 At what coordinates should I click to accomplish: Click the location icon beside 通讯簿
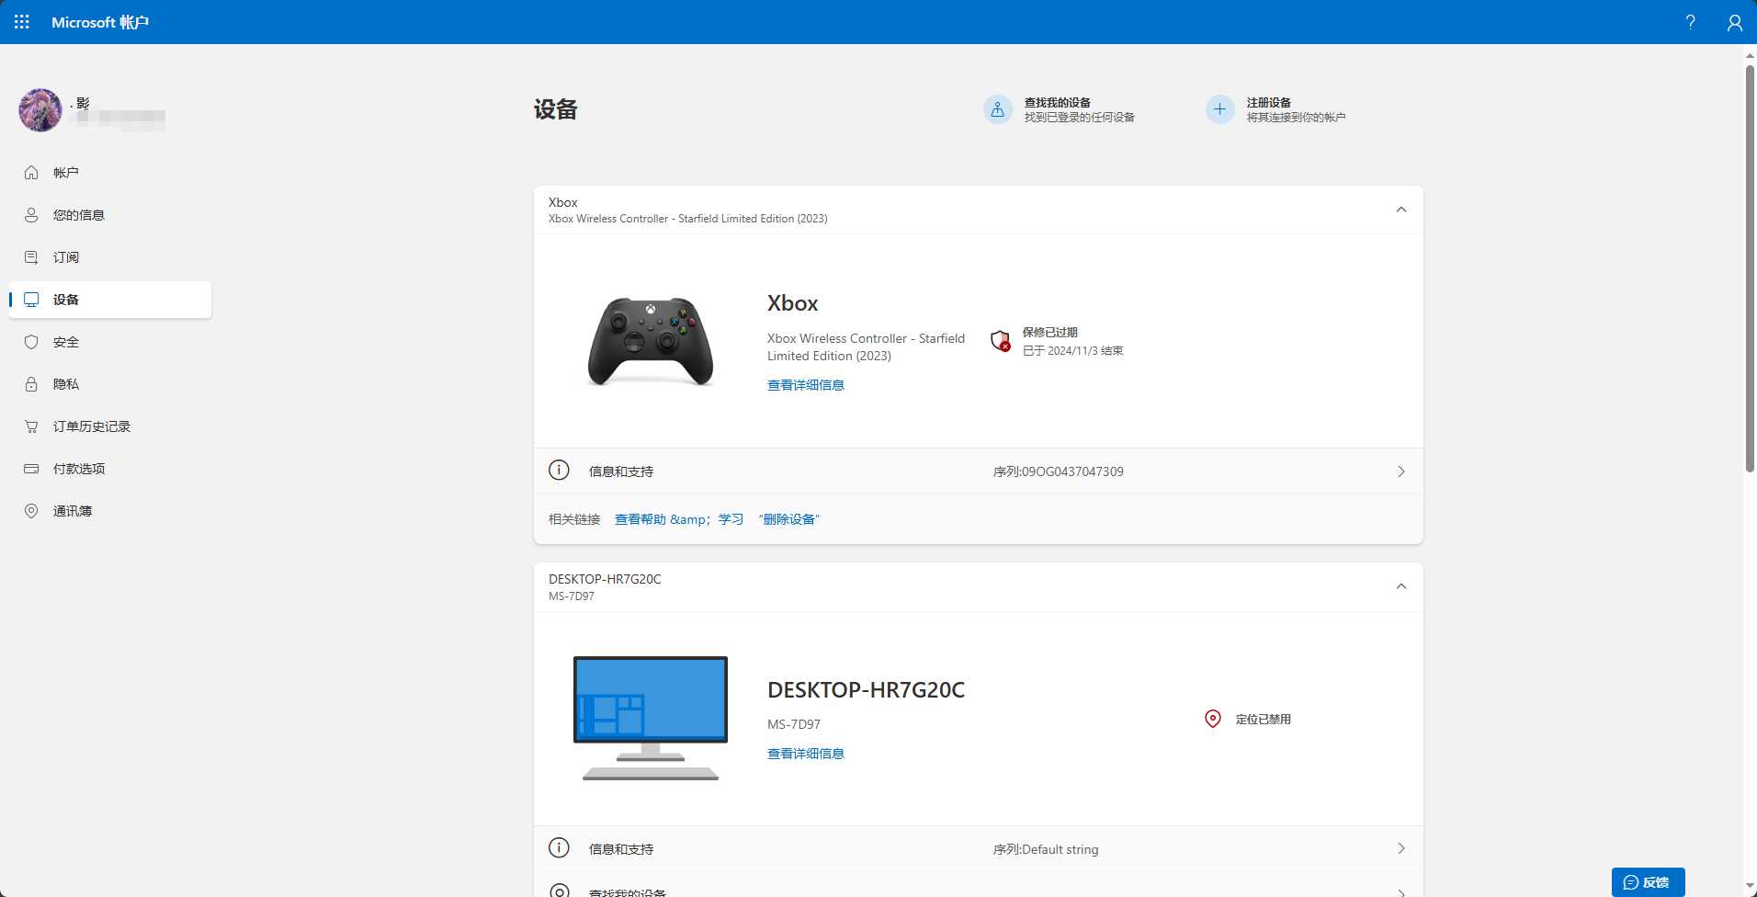[x=31, y=511]
